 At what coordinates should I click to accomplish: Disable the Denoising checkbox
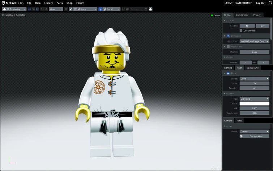[x=228, y=36]
